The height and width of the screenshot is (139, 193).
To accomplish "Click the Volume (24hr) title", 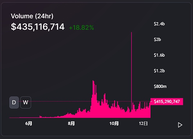I will (32, 16).
